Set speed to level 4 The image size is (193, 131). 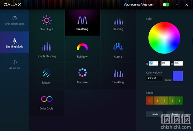click(172, 101)
